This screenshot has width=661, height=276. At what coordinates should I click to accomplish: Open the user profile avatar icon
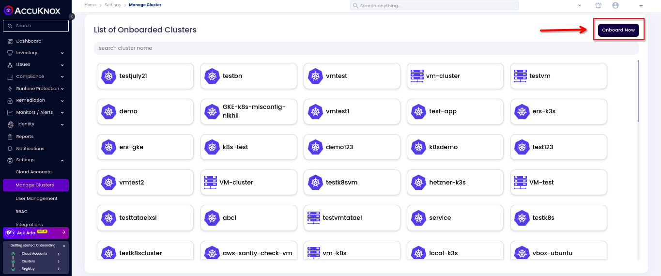point(615,5)
